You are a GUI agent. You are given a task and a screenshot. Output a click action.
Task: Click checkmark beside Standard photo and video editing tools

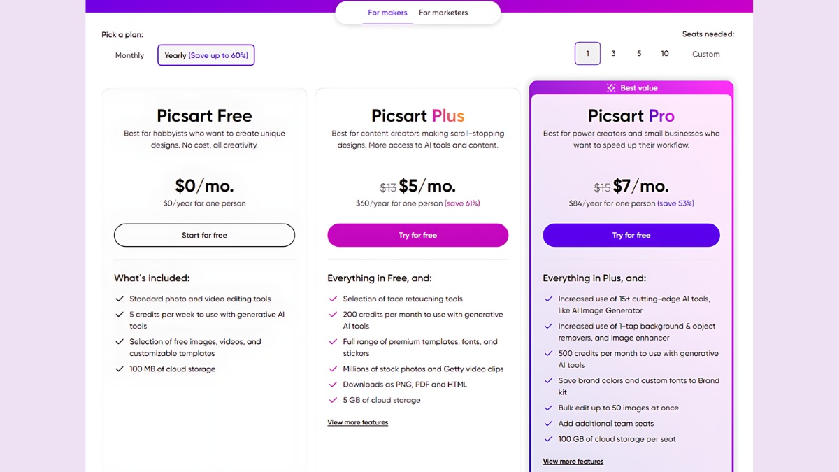pos(120,299)
